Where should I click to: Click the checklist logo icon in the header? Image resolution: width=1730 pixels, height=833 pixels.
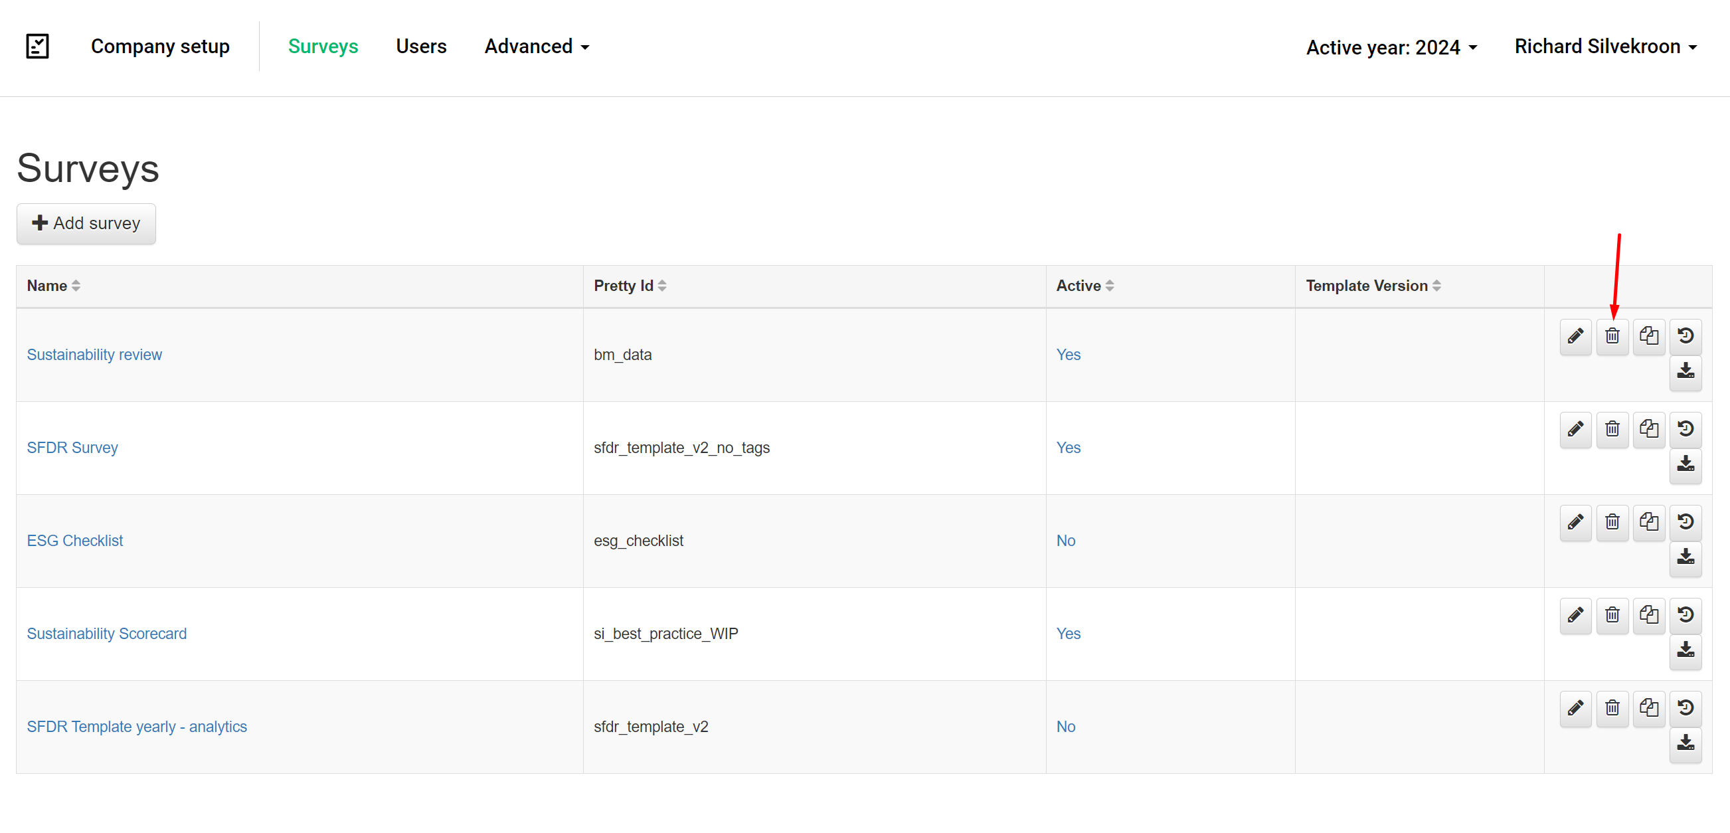pos(38,46)
